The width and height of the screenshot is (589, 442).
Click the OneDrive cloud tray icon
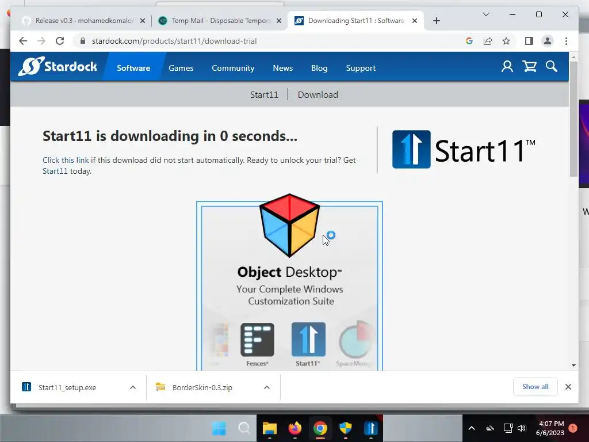(x=490, y=428)
